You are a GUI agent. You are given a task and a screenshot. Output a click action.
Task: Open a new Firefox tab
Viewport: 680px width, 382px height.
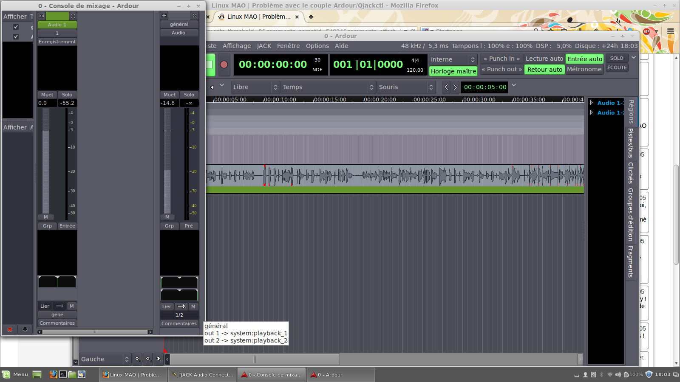pos(311,17)
